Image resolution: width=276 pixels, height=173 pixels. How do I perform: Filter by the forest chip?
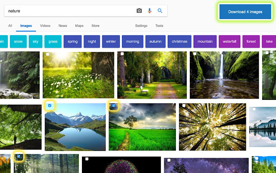pos(251,42)
